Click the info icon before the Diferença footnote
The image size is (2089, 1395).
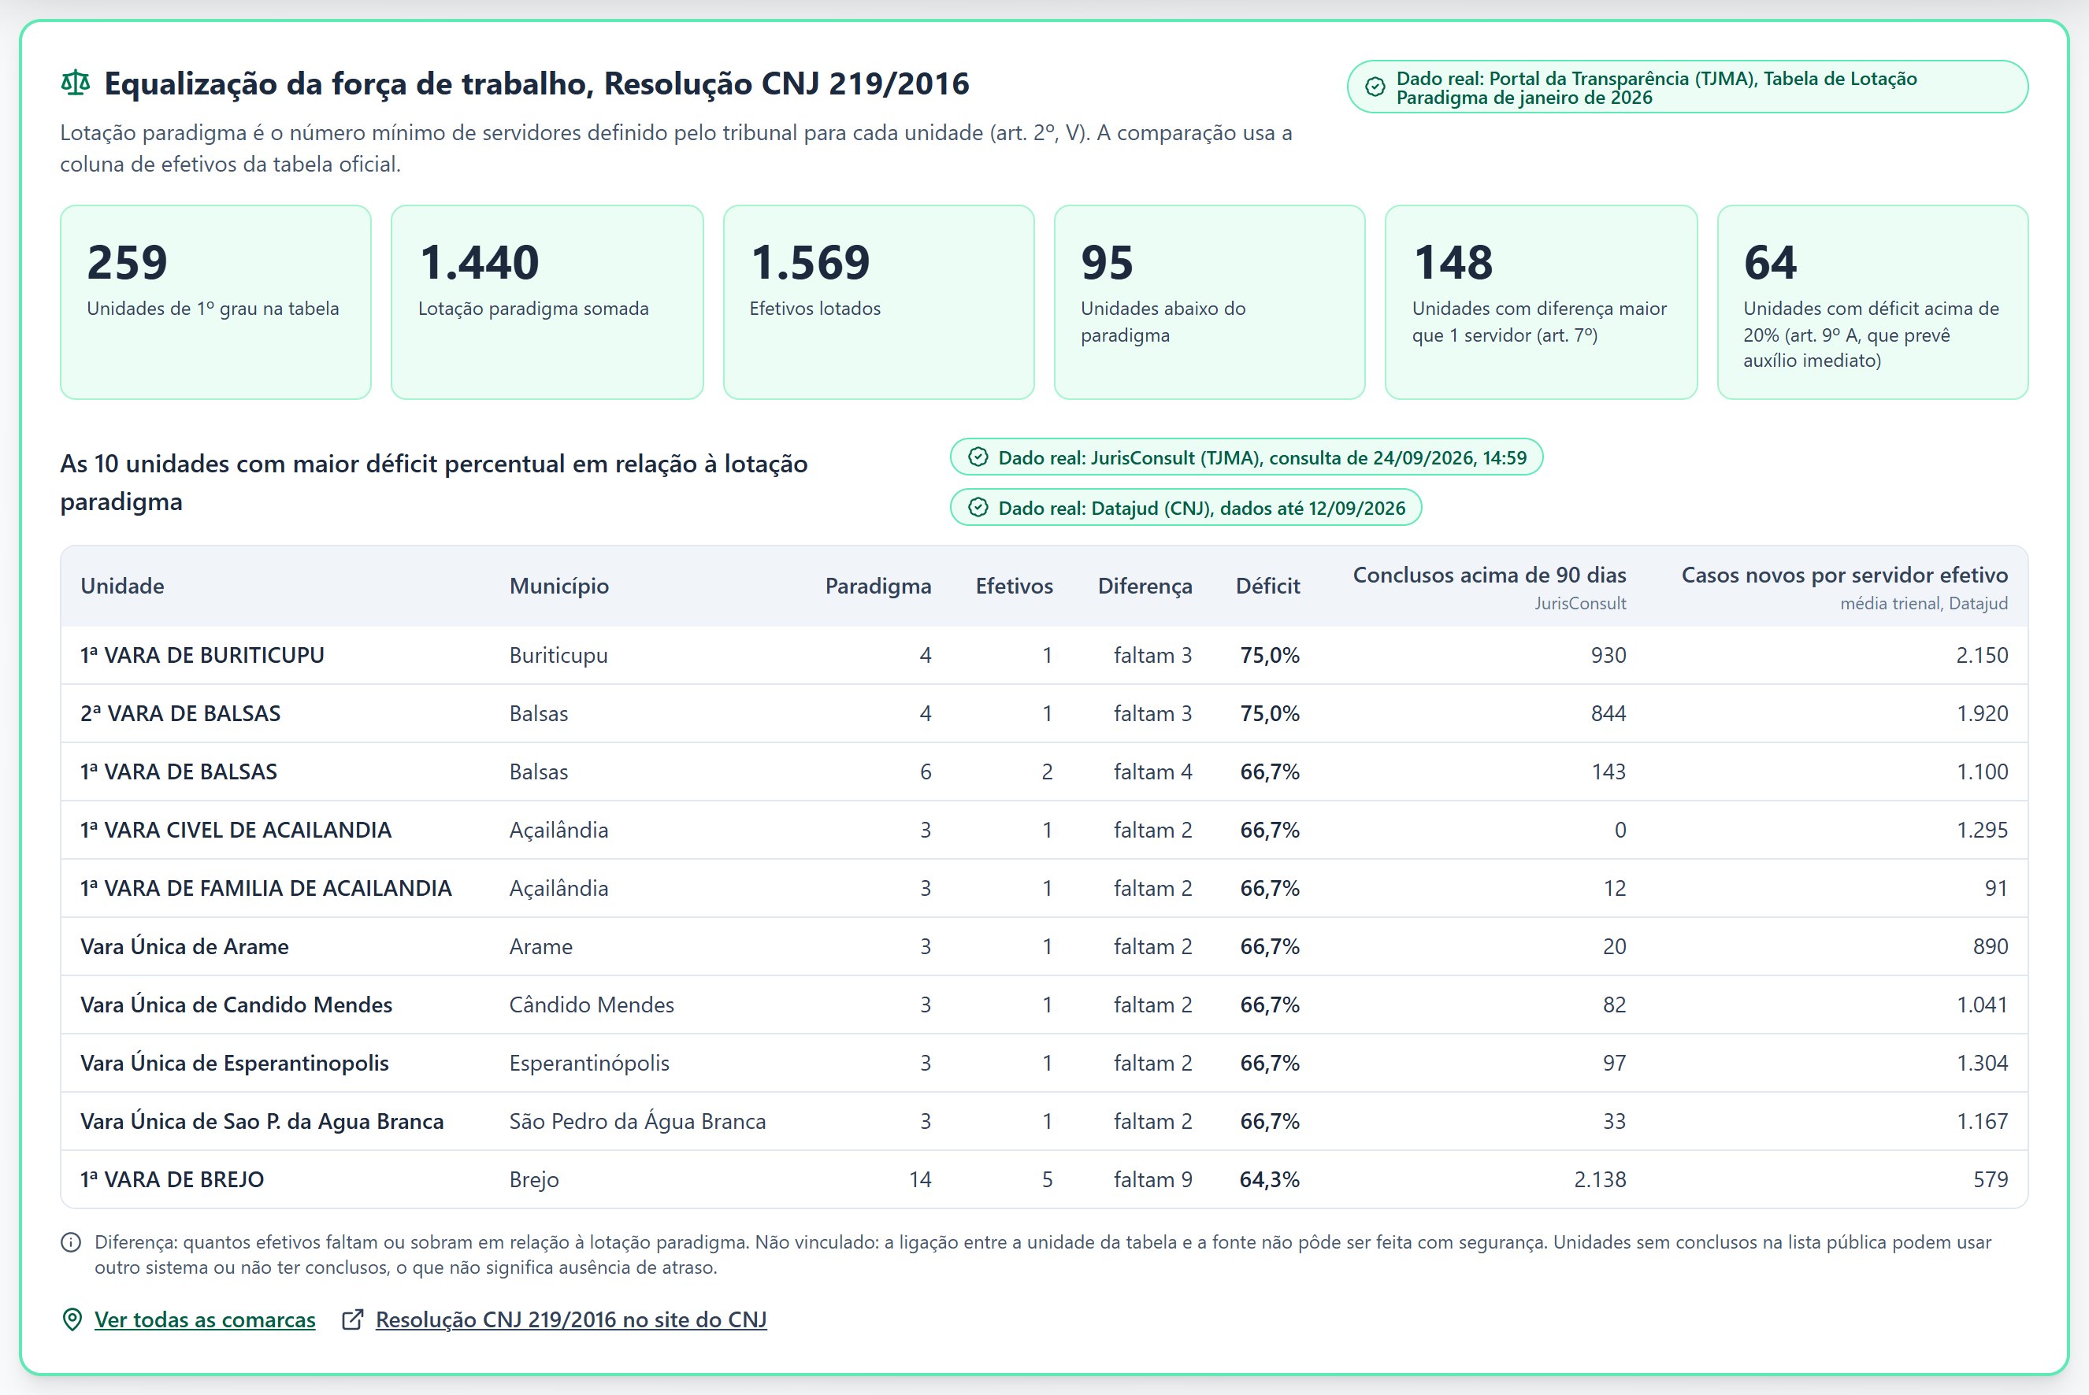coord(71,1243)
